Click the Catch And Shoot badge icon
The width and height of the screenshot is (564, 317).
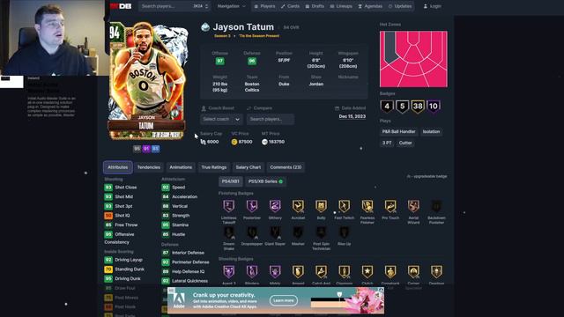(x=321, y=272)
